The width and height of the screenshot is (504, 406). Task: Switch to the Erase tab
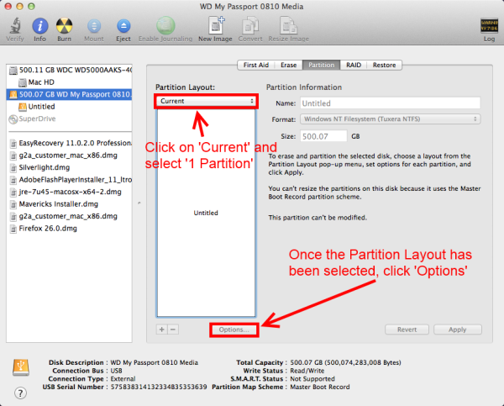pos(289,65)
